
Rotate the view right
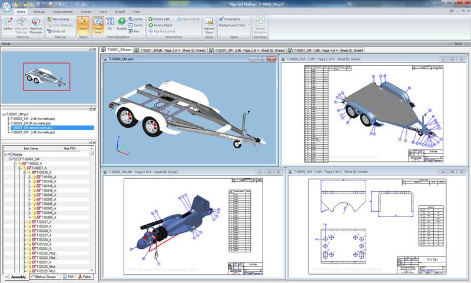pos(160,25)
